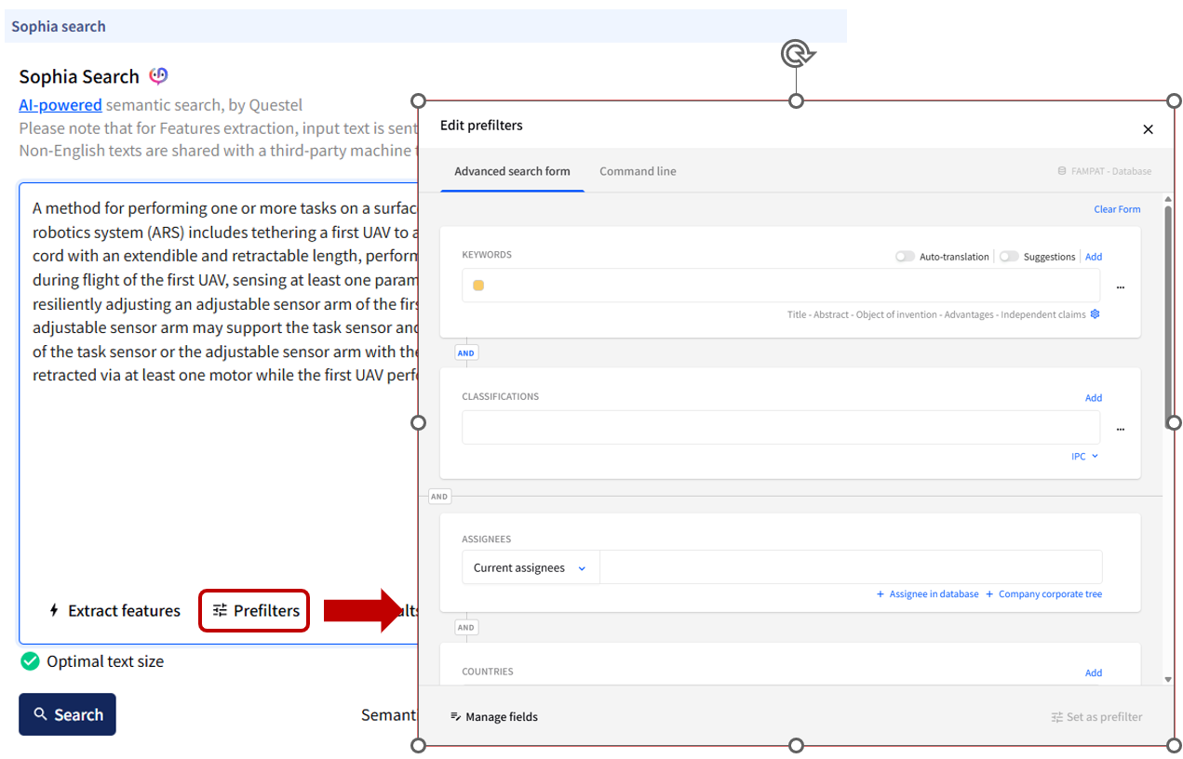Image resolution: width=1183 pixels, height=759 pixels.
Task: Expand the IPC classification dropdown
Action: pyautogui.click(x=1084, y=457)
